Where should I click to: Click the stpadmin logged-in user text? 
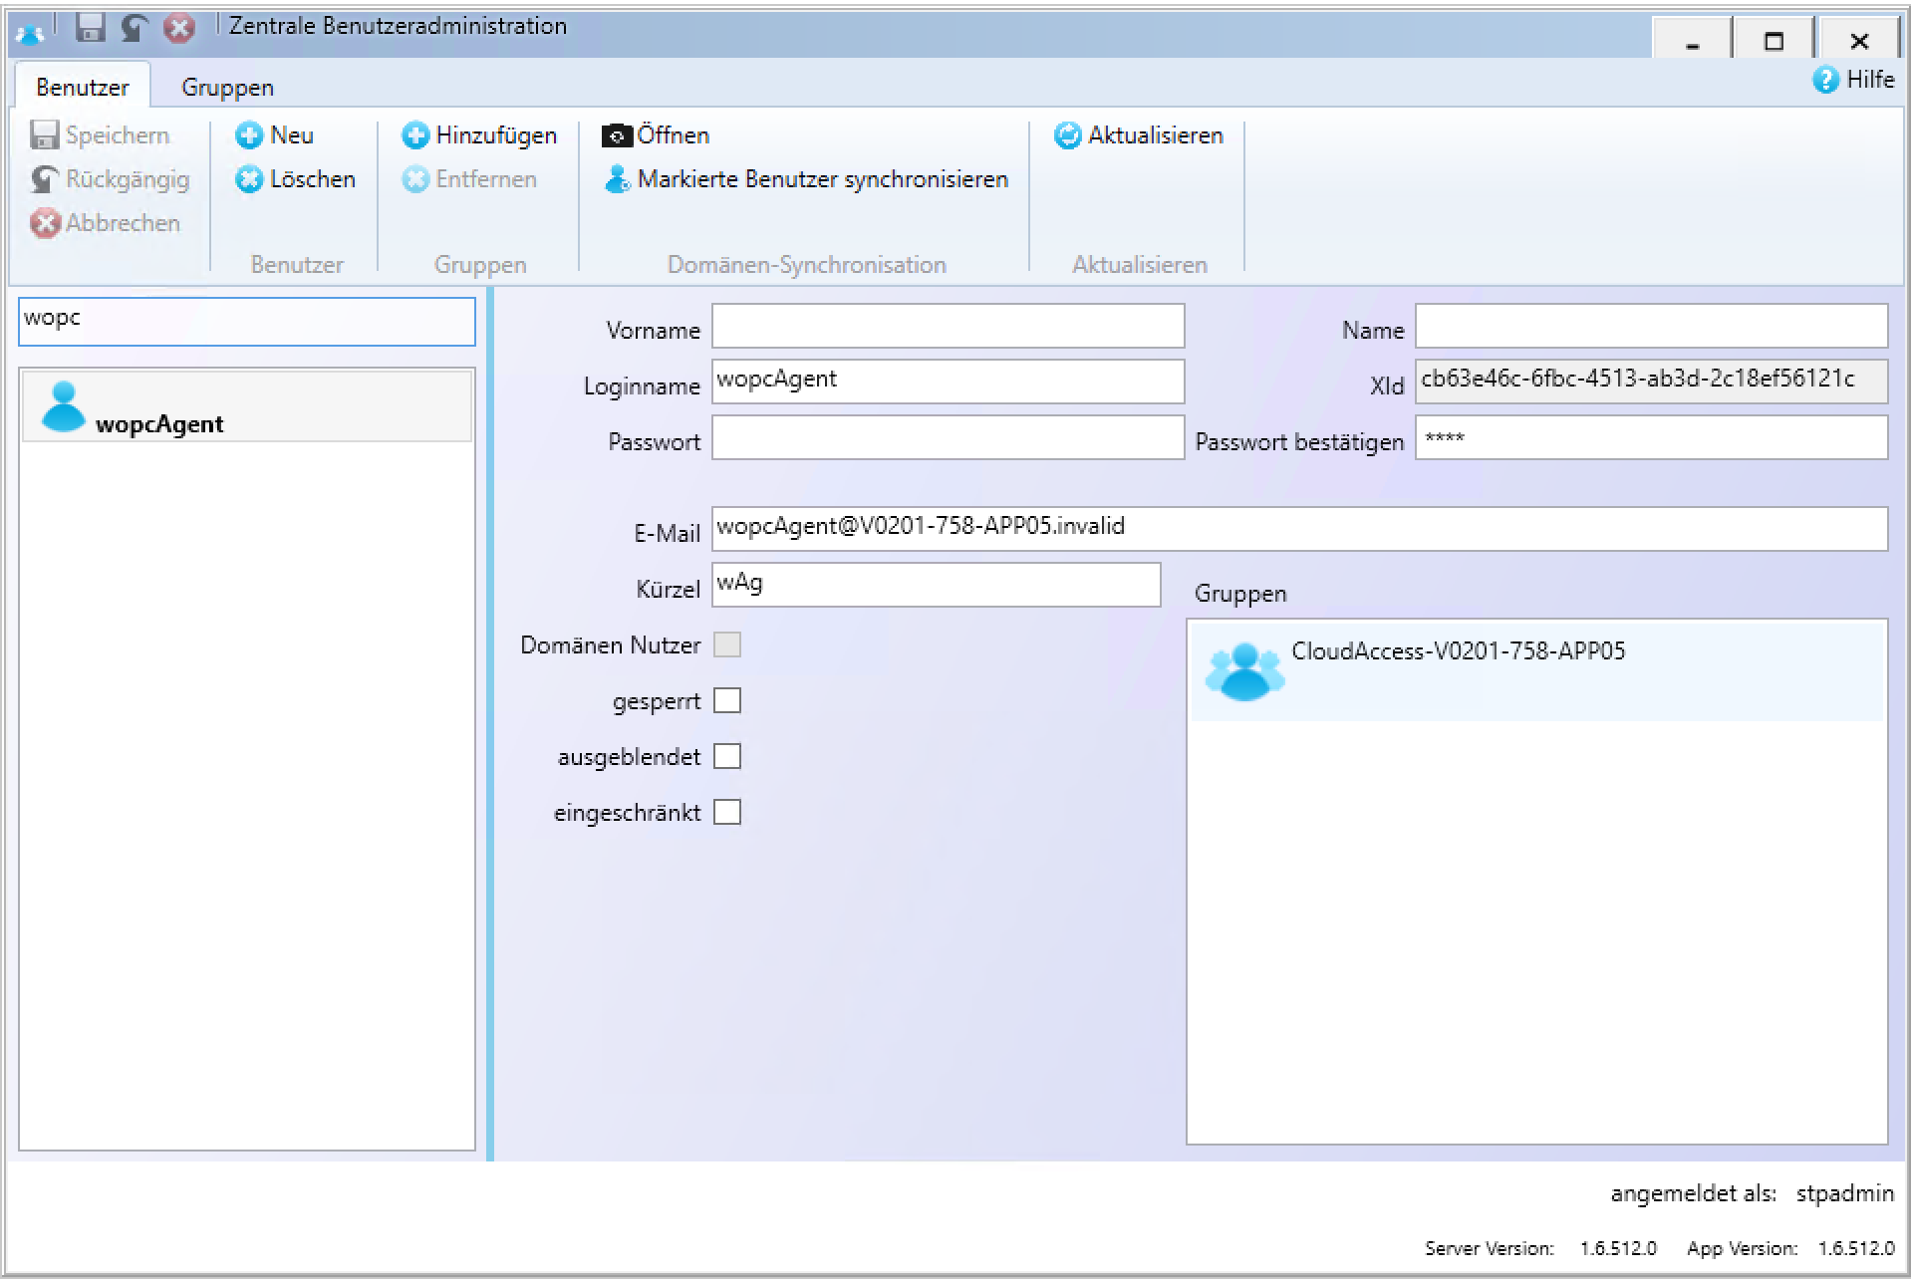click(1844, 1193)
